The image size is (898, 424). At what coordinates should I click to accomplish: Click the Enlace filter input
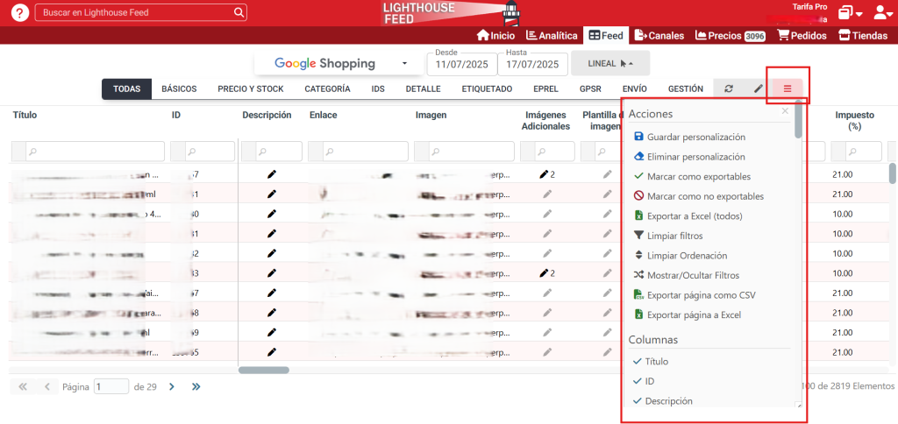pyautogui.click(x=365, y=152)
